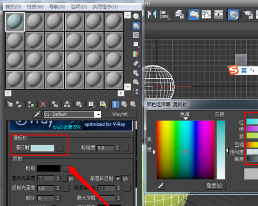Open Material Editor from main toolbar
The width and height of the screenshot is (258, 206).
coord(233,14)
